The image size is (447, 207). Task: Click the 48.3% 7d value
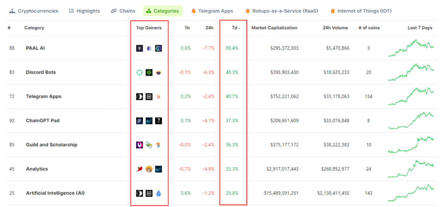click(232, 72)
